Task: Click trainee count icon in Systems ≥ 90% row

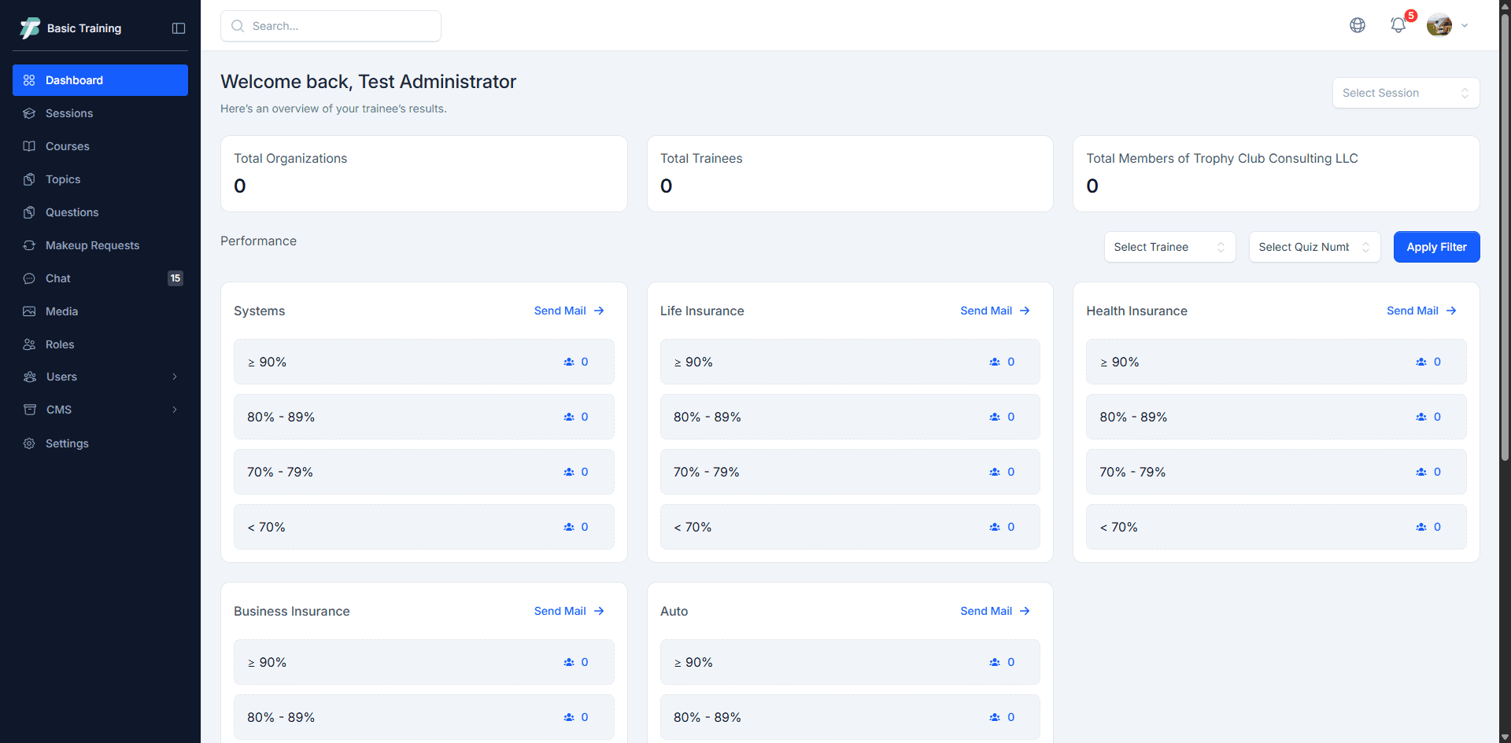Action: (569, 362)
